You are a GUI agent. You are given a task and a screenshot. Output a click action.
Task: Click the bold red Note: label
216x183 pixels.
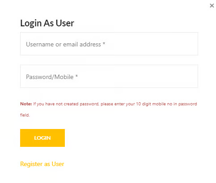click(26, 104)
